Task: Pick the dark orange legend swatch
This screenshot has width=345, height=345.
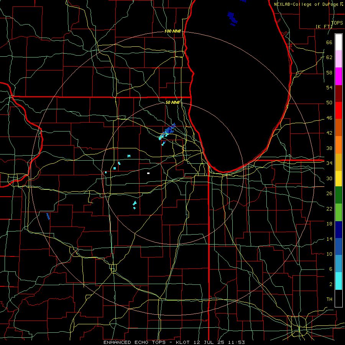Action: [338, 128]
